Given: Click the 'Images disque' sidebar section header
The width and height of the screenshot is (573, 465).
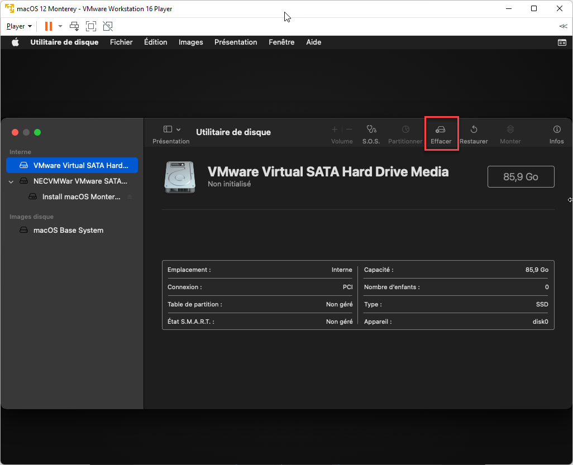Looking at the screenshot, I should 31,217.
